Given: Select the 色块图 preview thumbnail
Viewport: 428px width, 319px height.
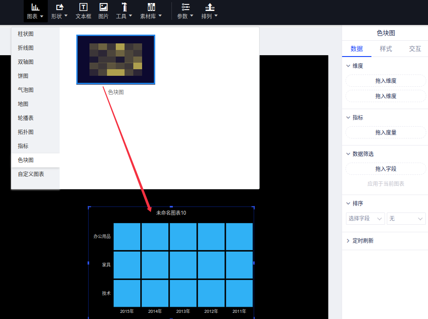Looking at the screenshot, I should pos(116,60).
